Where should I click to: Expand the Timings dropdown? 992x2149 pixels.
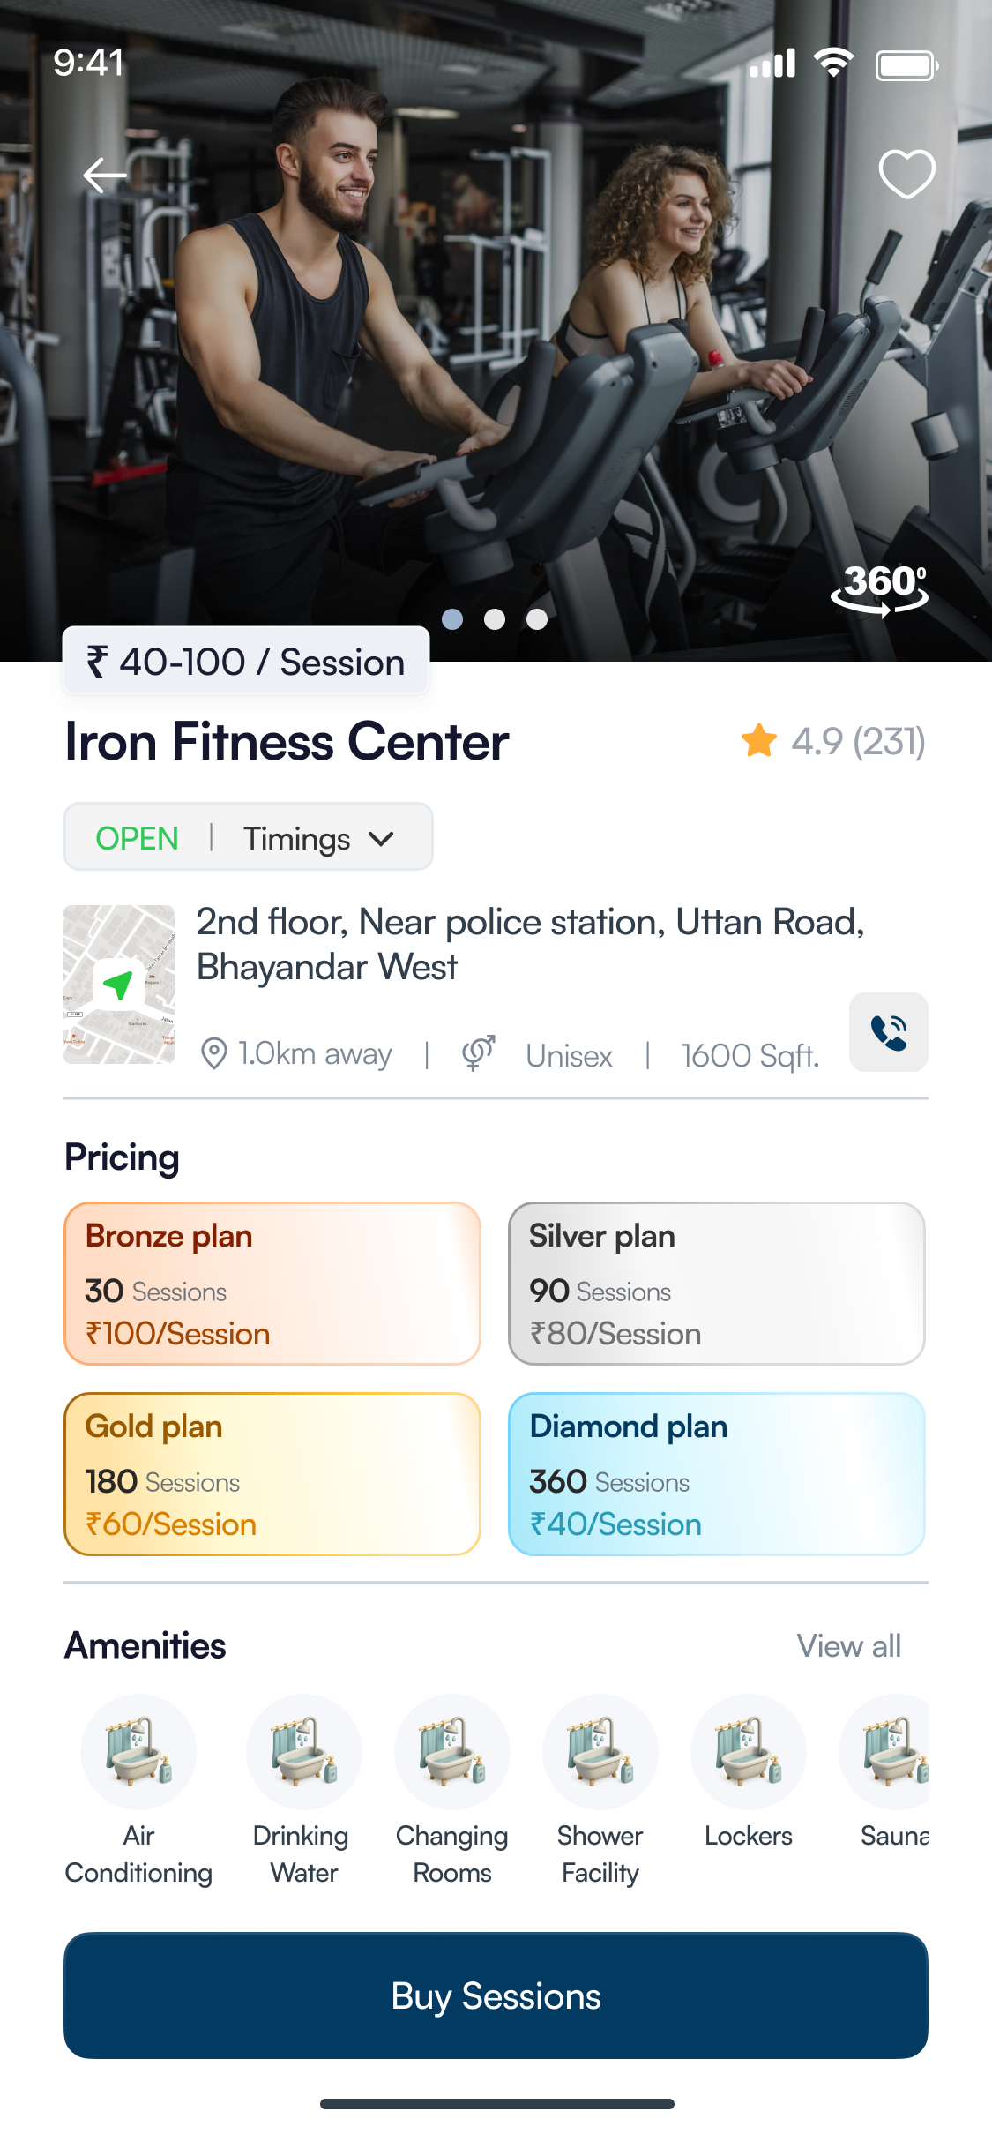point(318,838)
